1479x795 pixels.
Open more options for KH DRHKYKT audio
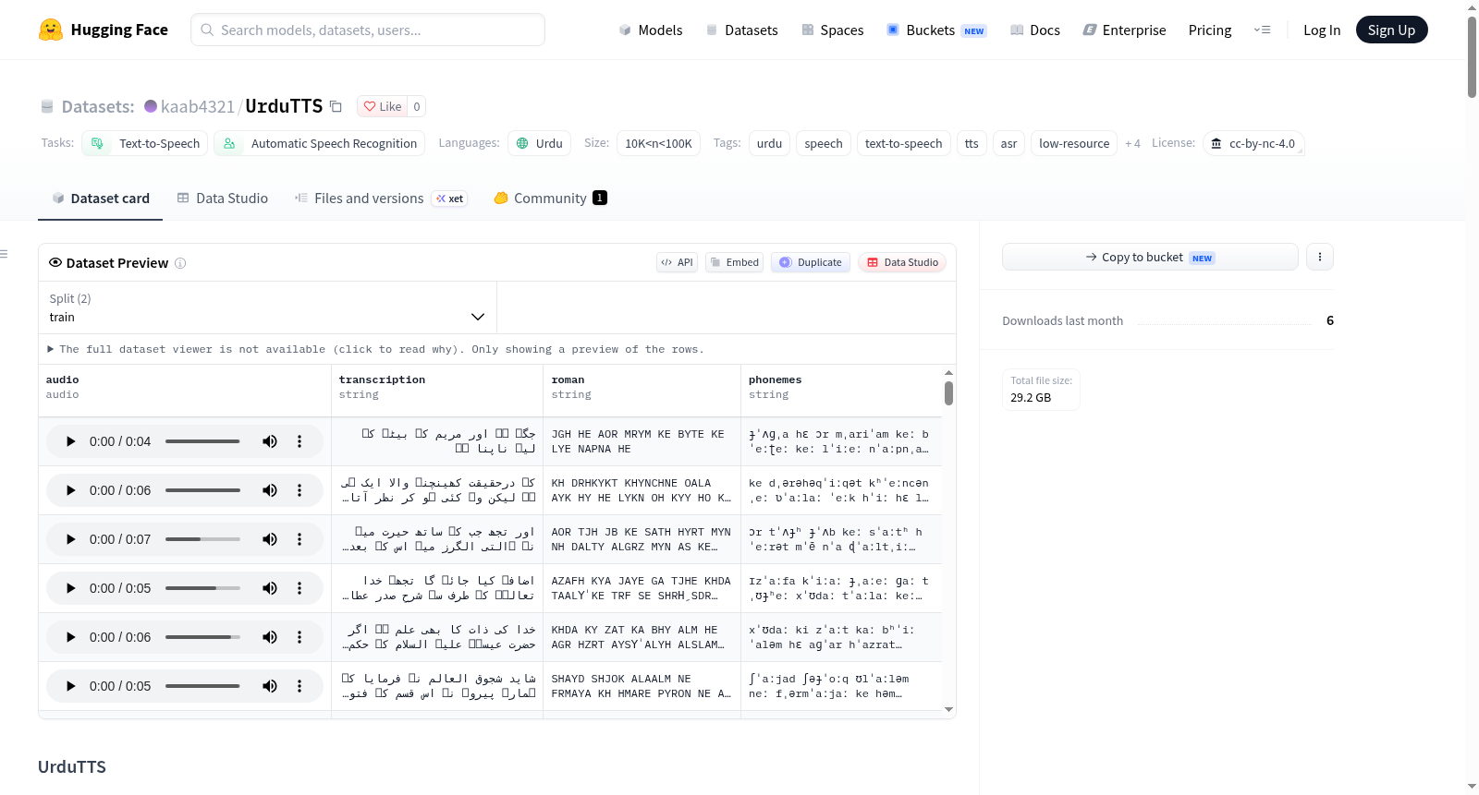point(299,490)
